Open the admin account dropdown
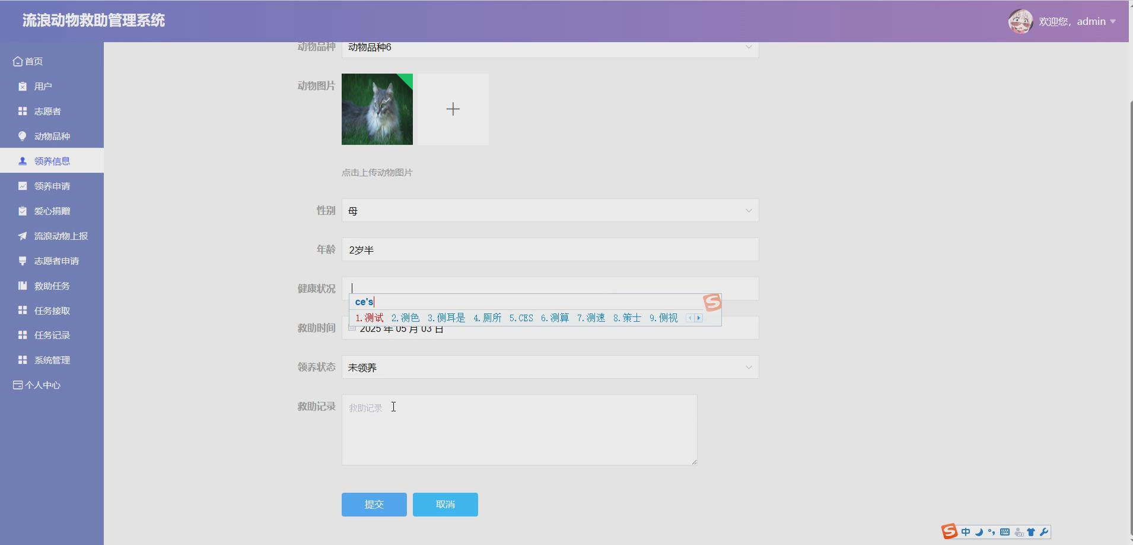The image size is (1133, 545). tap(1091, 21)
